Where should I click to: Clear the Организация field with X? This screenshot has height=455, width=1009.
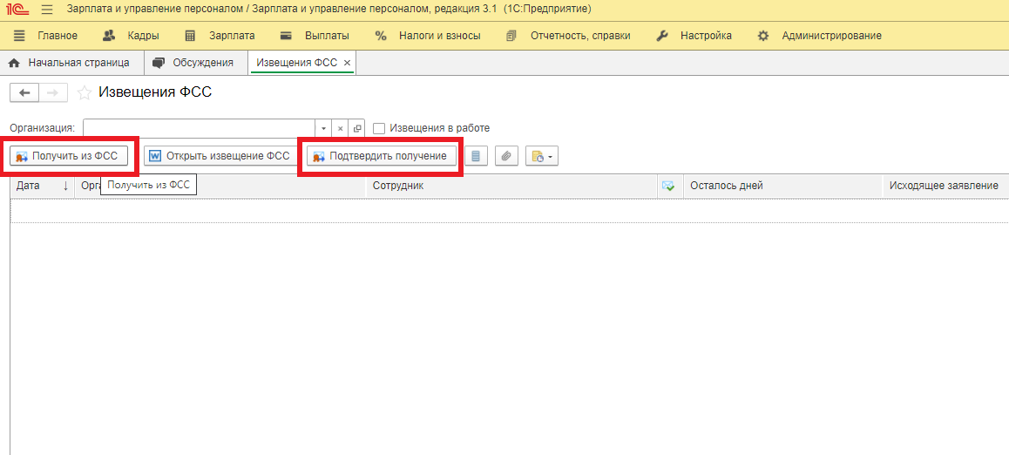[x=341, y=128]
